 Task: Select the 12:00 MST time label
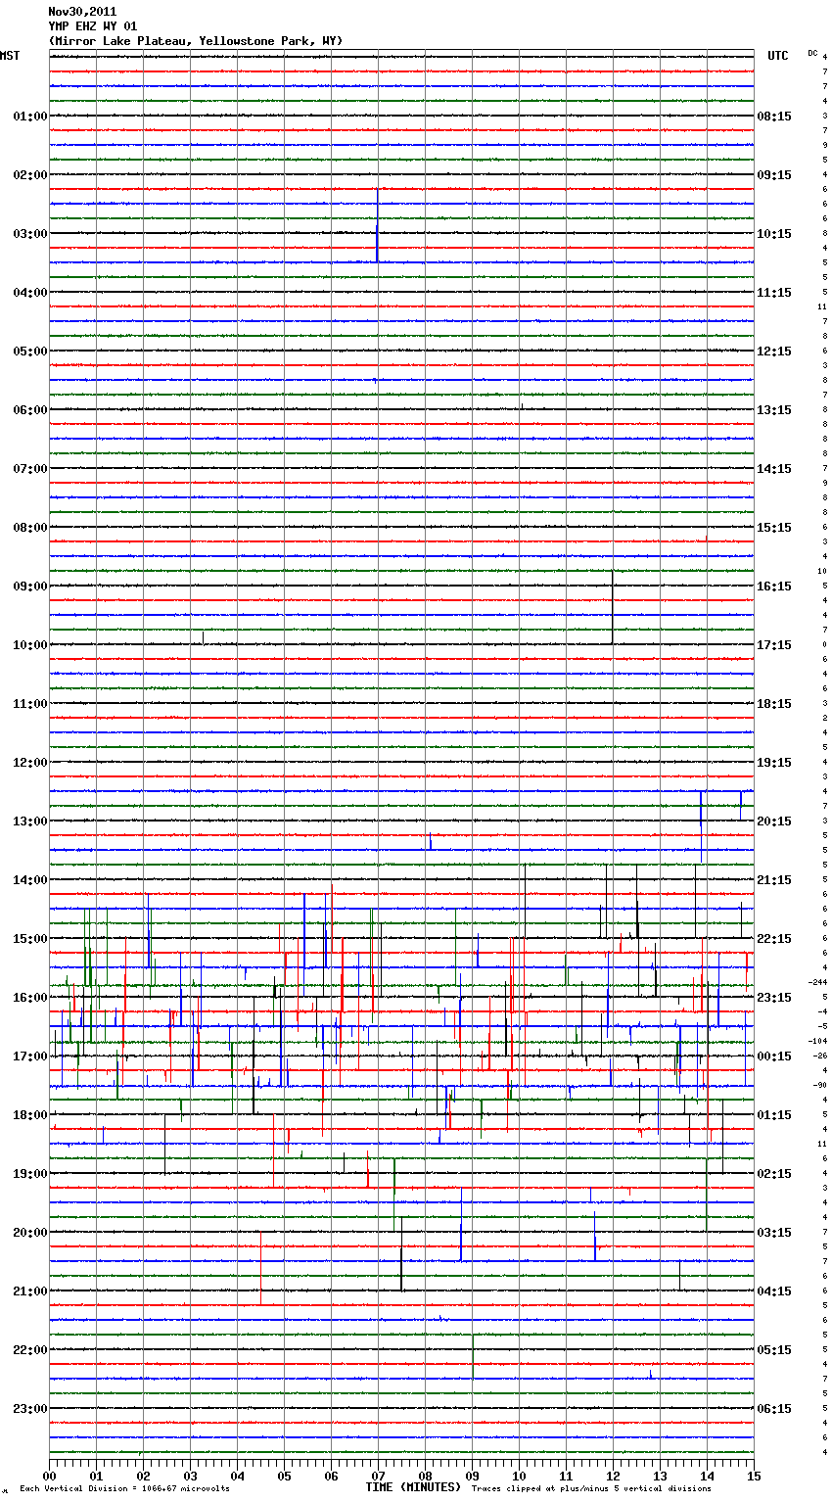pyautogui.click(x=29, y=763)
